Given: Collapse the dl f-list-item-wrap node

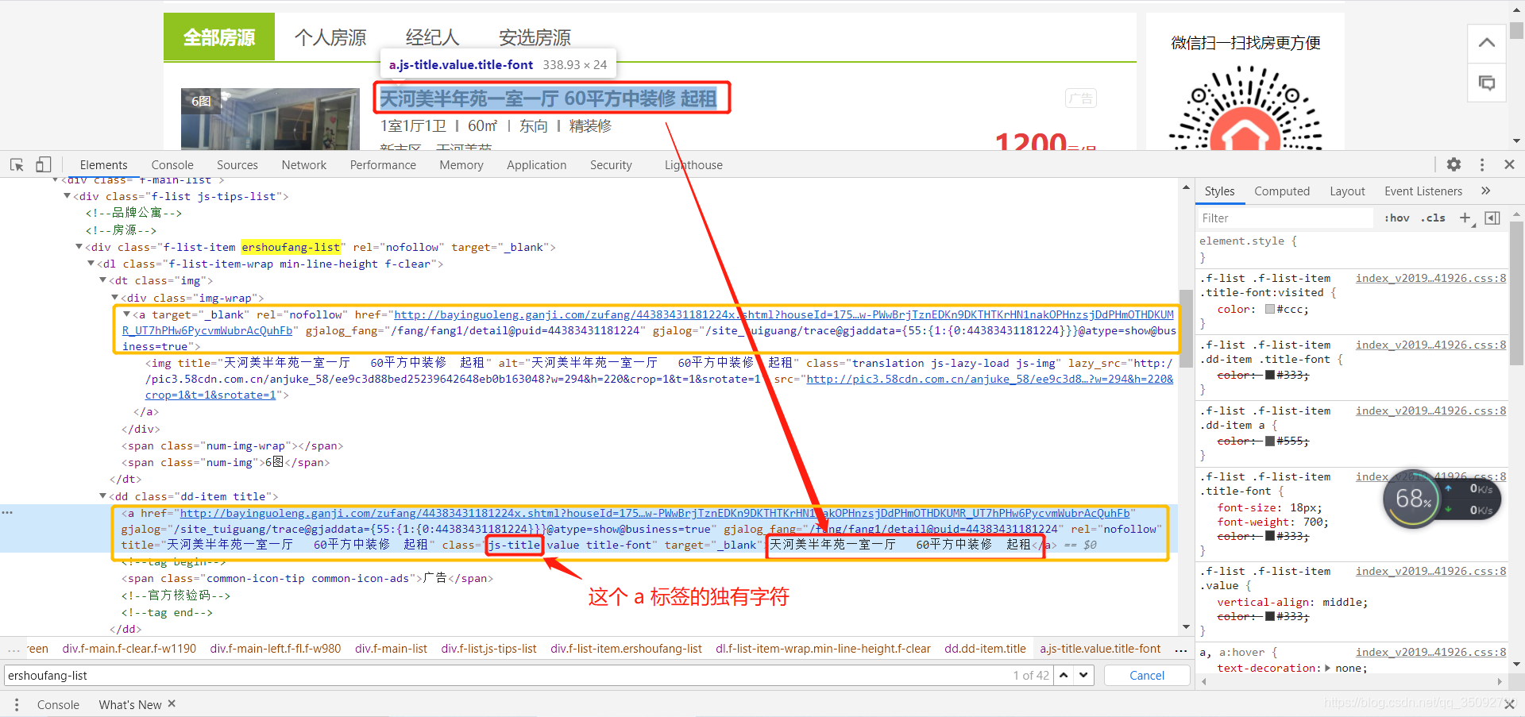Looking at the screenshot, I should (x=91, y=263).
